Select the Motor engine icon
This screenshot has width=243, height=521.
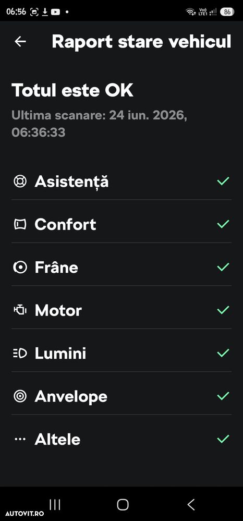20,310
